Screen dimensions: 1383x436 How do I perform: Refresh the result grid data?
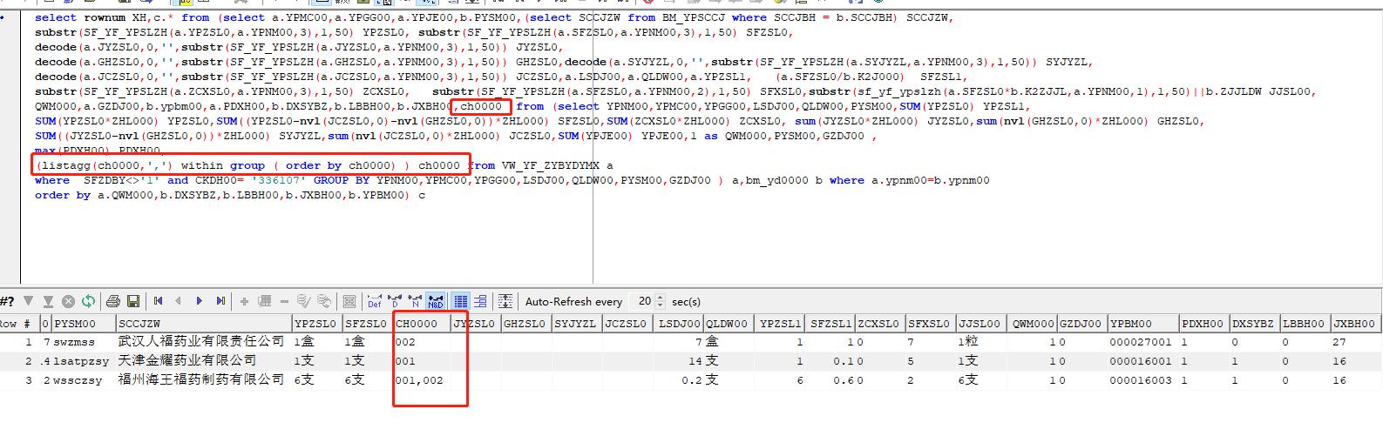(x=88, y=301)
